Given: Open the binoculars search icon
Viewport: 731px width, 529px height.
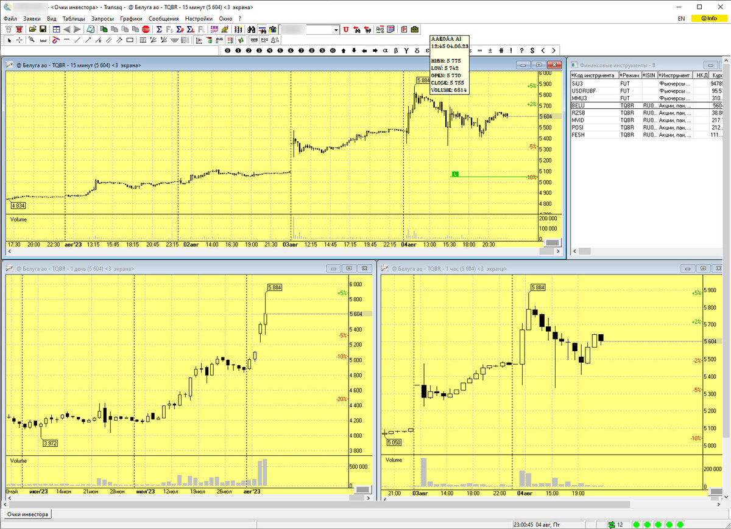Looking at the screenshot, I should [252, 29].
